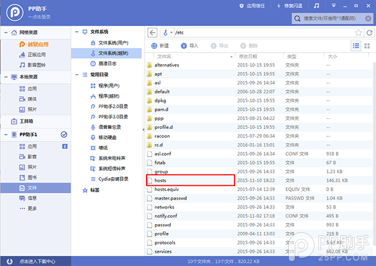This screenshot has width=376, height=266.
Task: Click the PP助手 logo avatar
Action: pyautogui.click(x=15, y=13)
